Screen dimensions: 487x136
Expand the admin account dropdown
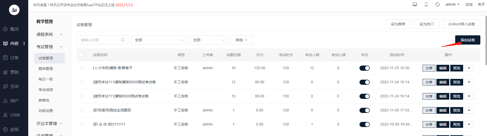coord(452,4)
